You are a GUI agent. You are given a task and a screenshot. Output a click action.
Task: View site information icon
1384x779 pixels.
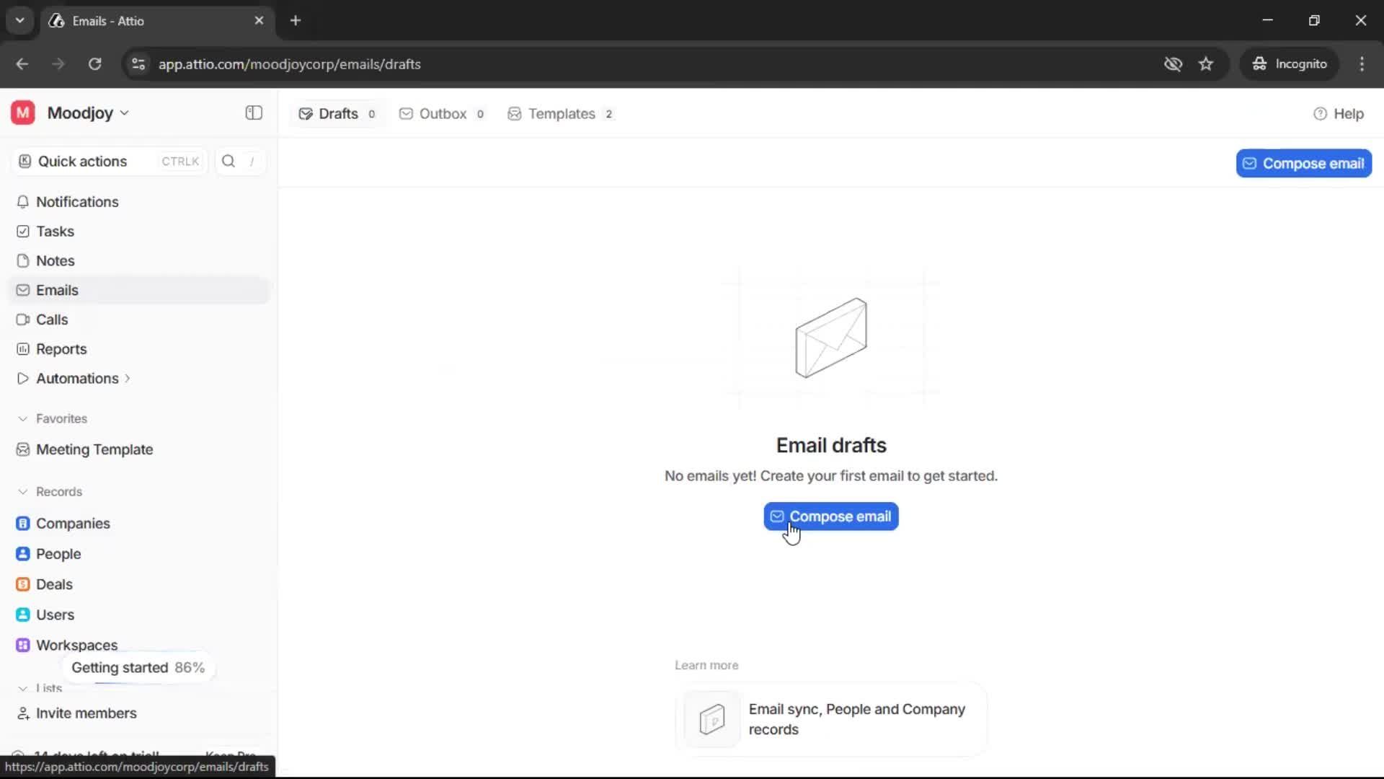138,64
